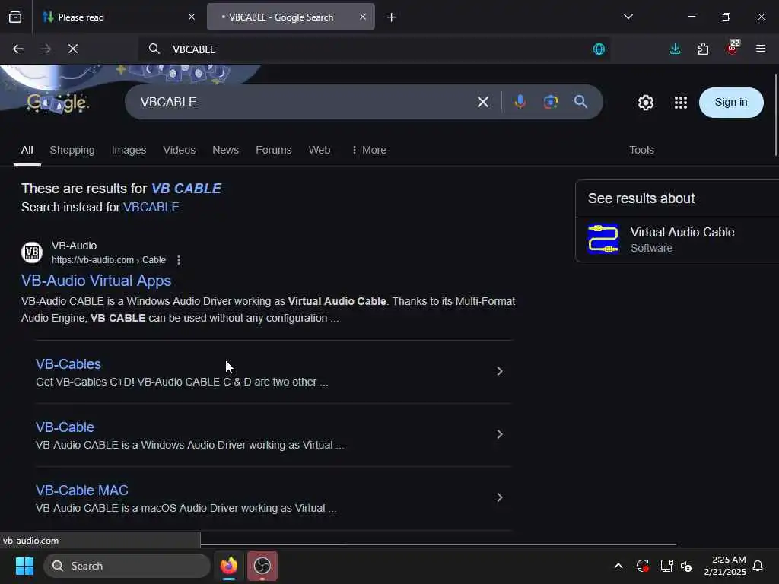Expand the VB-Cable MAC sitelink chevron

click(499, 497)
